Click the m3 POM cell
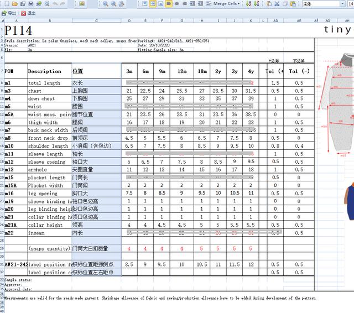354x313 pixels. click(x=16, y=91)
